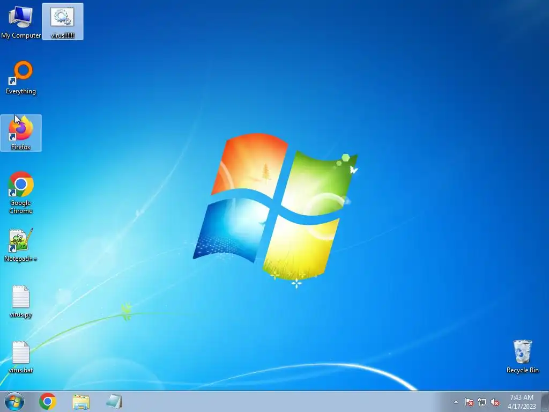Screen dimensions: 549x412
Task: Open Chrome from the taskbar
Action: (x=48, y=401)
